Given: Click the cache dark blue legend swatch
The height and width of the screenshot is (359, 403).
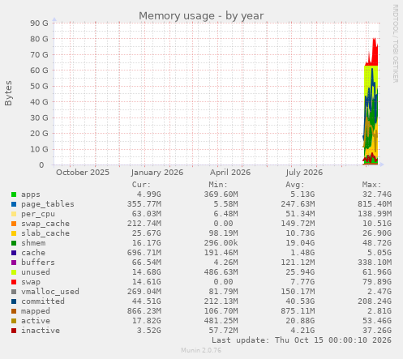Looking at the screenshot, I should pyautogui.click(x=14, y=253).
